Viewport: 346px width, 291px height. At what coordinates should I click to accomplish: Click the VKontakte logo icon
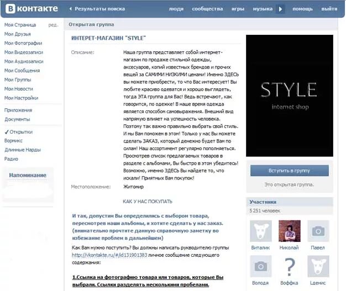pos(10,9)
